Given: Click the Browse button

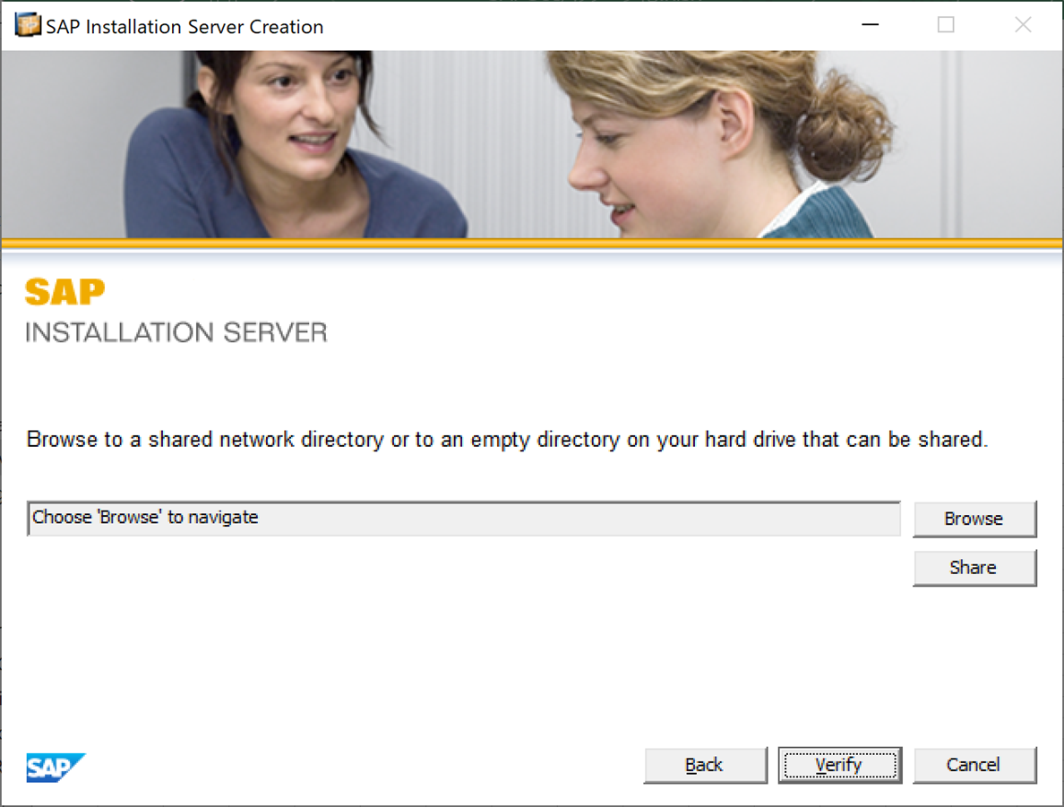Looking at the screenshot, I should 974,519.
